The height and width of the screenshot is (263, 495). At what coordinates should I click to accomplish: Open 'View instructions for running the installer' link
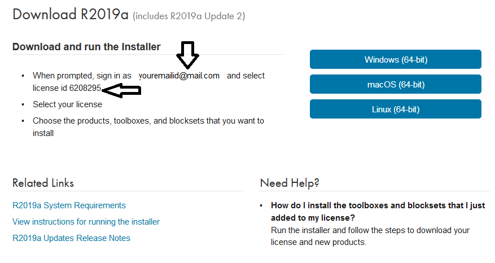point(86,222)
